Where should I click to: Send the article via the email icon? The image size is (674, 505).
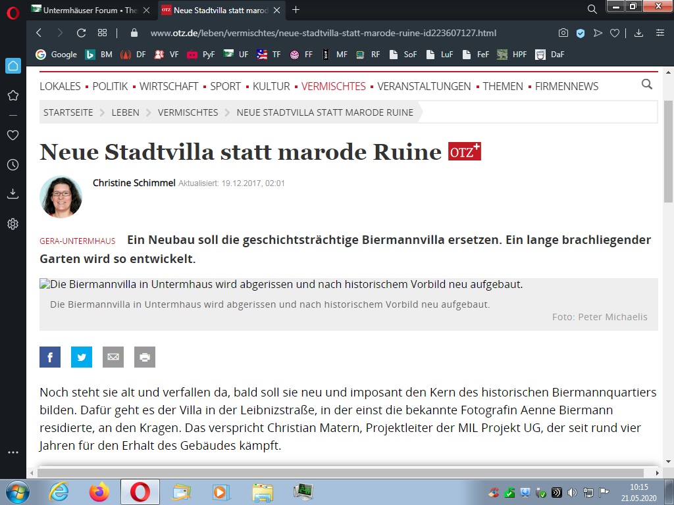pyautogui.click(x=113, y=357)
